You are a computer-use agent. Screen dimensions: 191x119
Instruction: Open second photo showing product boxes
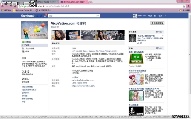click(73, 35)
